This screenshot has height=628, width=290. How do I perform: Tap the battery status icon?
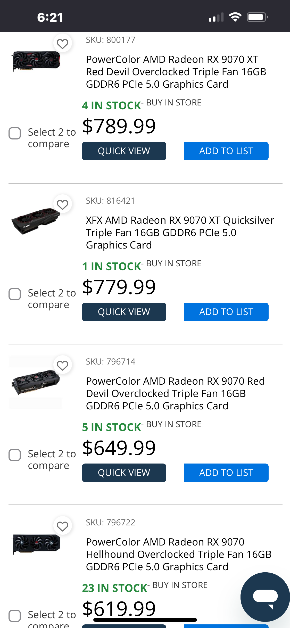click(x=257, y=17)
